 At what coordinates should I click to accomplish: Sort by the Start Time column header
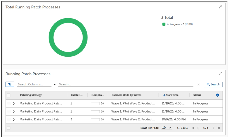pos(172,95)
